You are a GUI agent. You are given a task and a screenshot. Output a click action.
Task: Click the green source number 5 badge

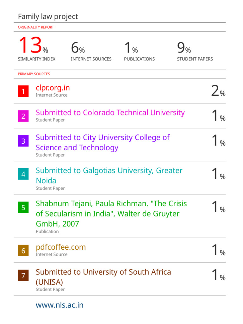(23, 207)
